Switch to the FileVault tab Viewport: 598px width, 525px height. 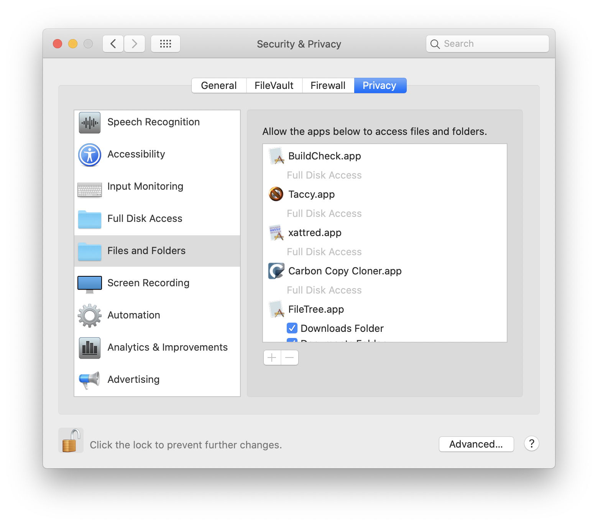click(x=274, y=85)
